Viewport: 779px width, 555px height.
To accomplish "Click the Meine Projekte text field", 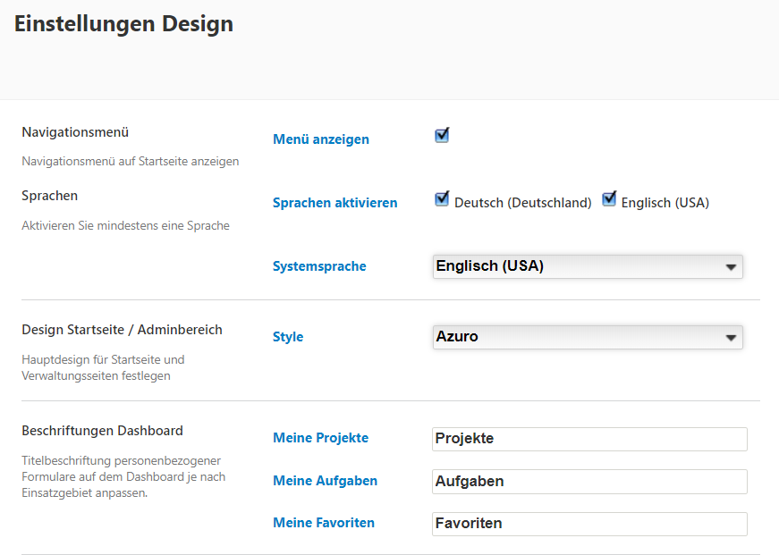I will (588, 439).
